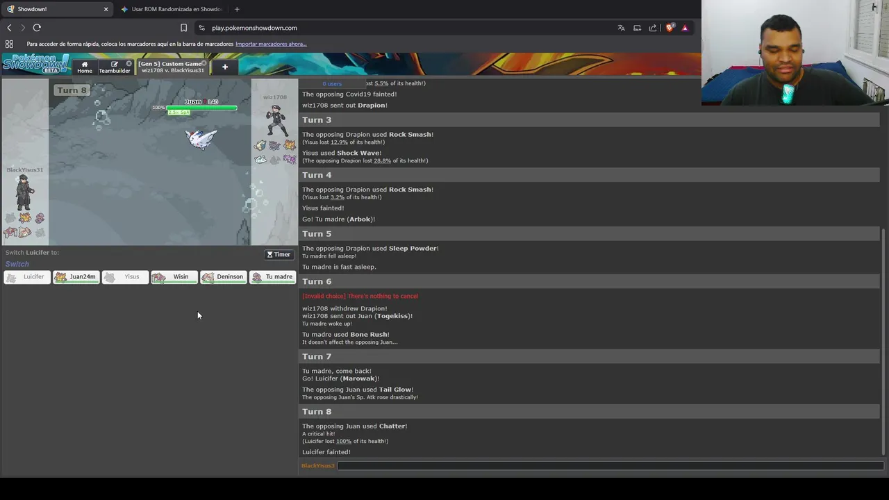
Task: Start the battle Timer
Action: 279,254
